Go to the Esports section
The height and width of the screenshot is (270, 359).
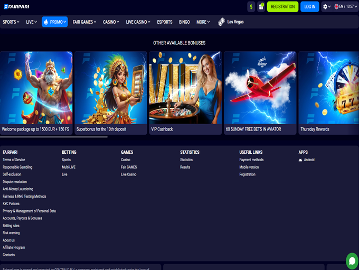pos(165,22)
